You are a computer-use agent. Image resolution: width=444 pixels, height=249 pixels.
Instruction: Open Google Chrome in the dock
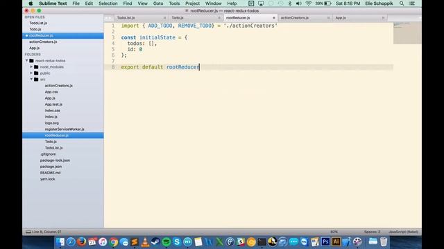113,242
